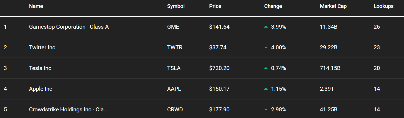
Task: Click the up-arrow next to Apple 1.15%
Action: coord(266,89)
